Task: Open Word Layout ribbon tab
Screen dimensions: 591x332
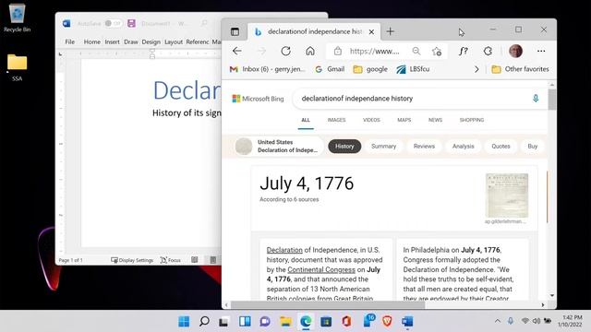Action: pyautogui.click(x=174, y=41)
